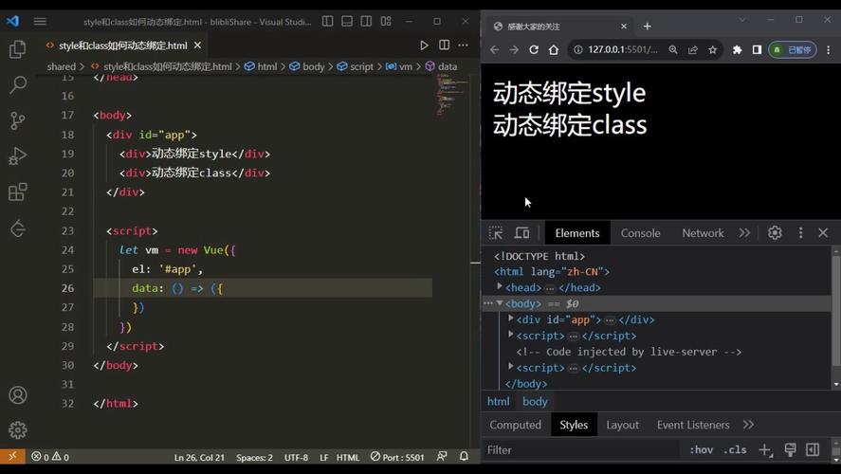
Task: Expand the head element in DOM tree
Action: [x=500, y=287]
